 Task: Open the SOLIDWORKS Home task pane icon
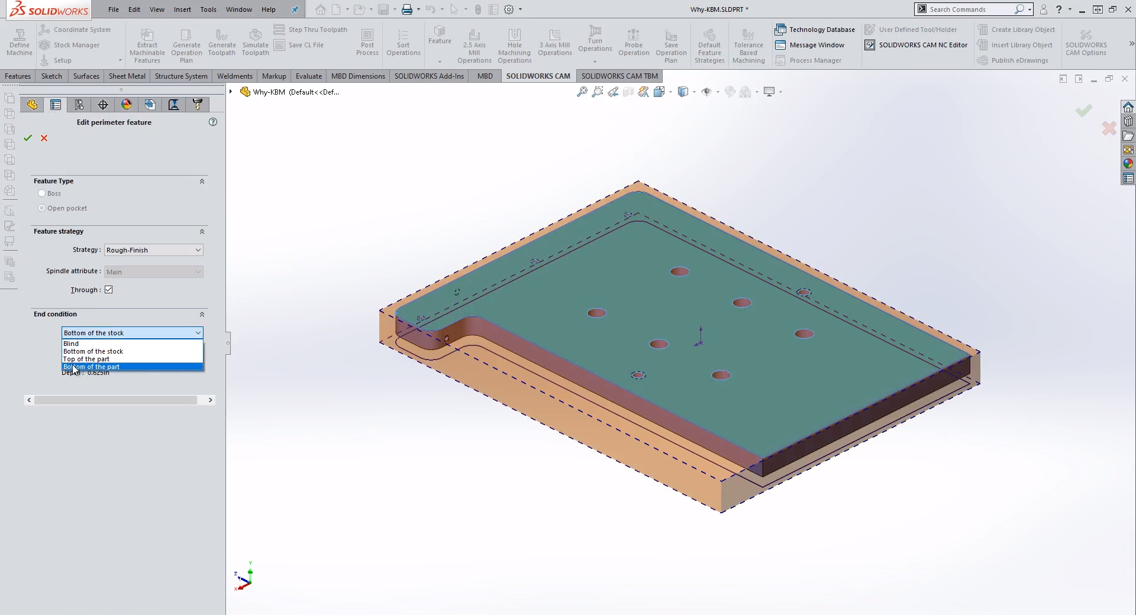(1128, 107)
